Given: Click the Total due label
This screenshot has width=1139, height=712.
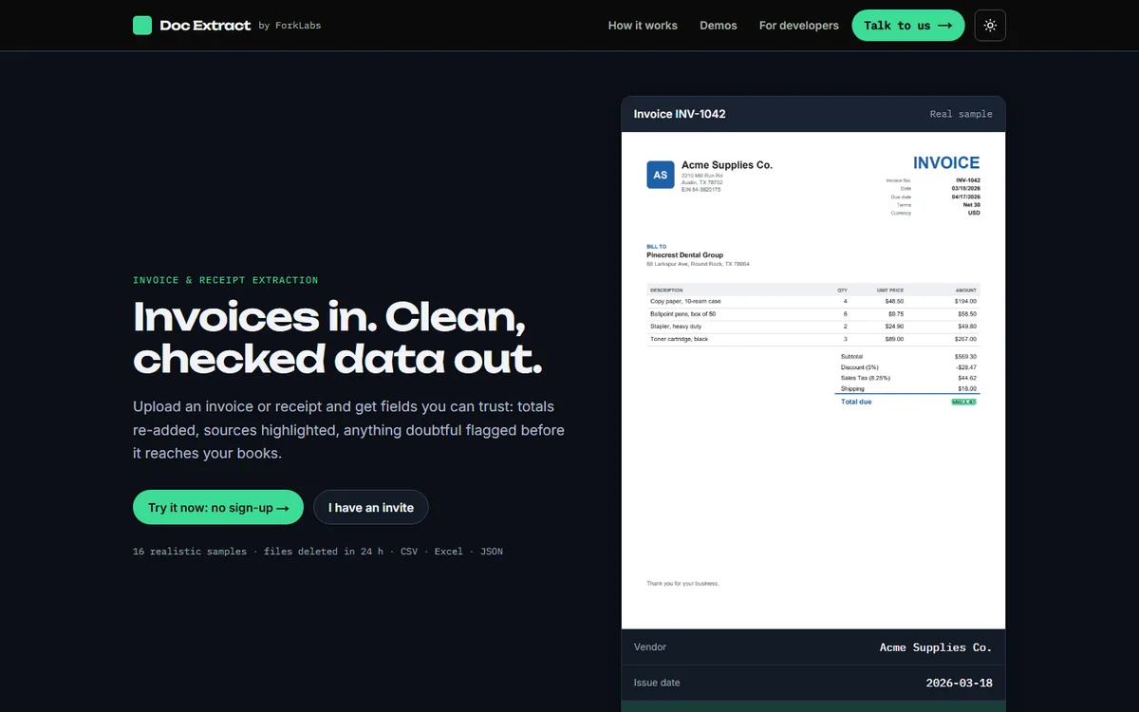Looking at the screenshot, I should pyautogui.click(x=856, y=402).
